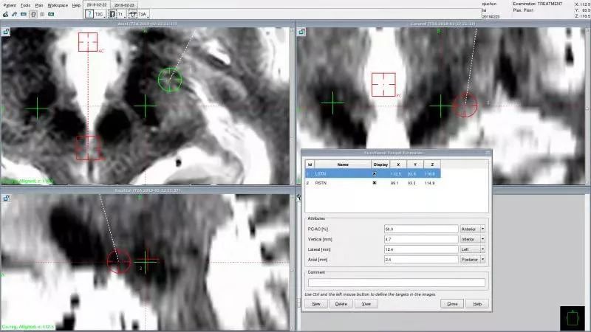Toggle Display checkbox for RSTN target
Image resolution: width=591 pixels, height=332 pixels.
tap(375, 182)
